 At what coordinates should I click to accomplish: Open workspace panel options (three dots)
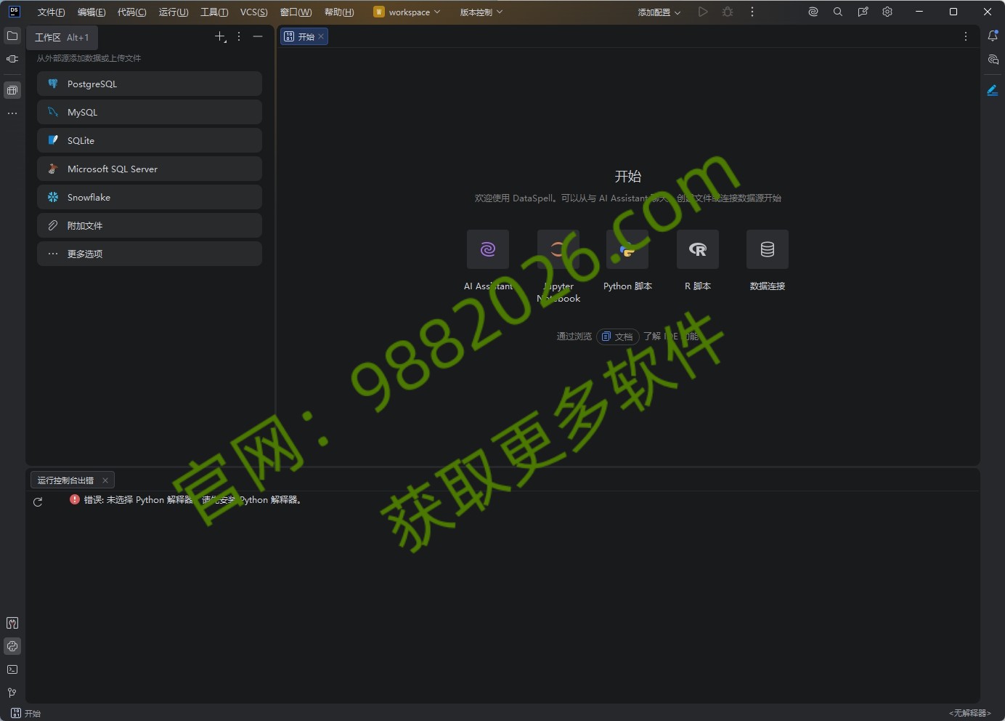point(239,36)
